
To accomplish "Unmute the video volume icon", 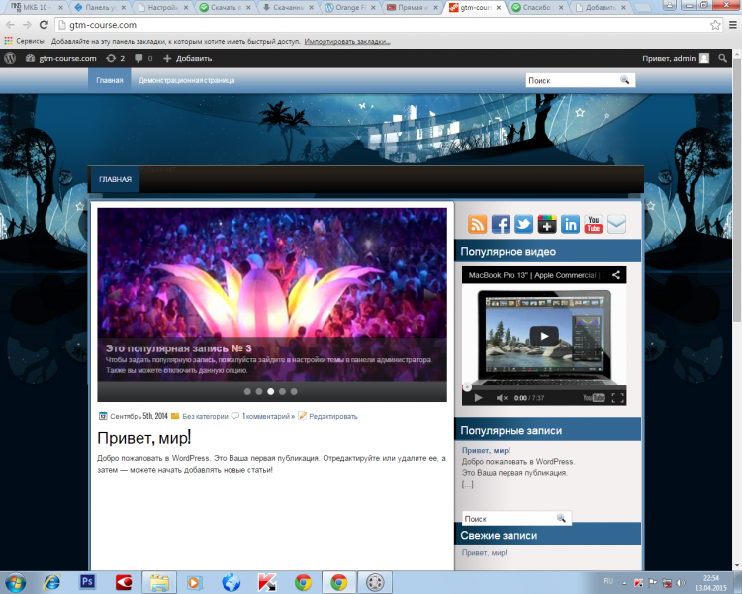I will (x=502, y=398).
